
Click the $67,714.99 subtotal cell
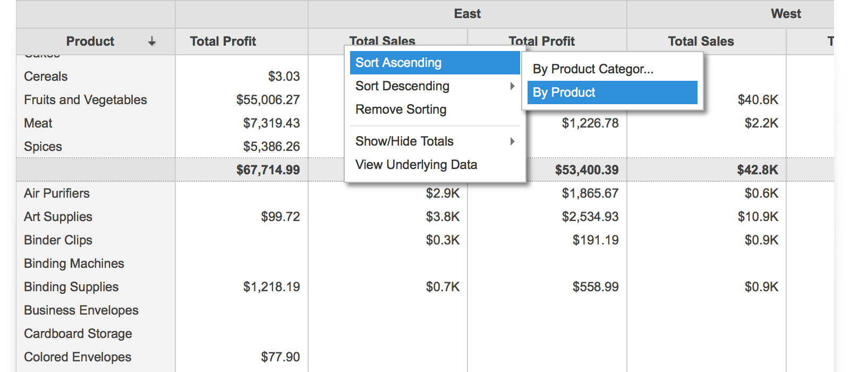click(x=268, y=170)
